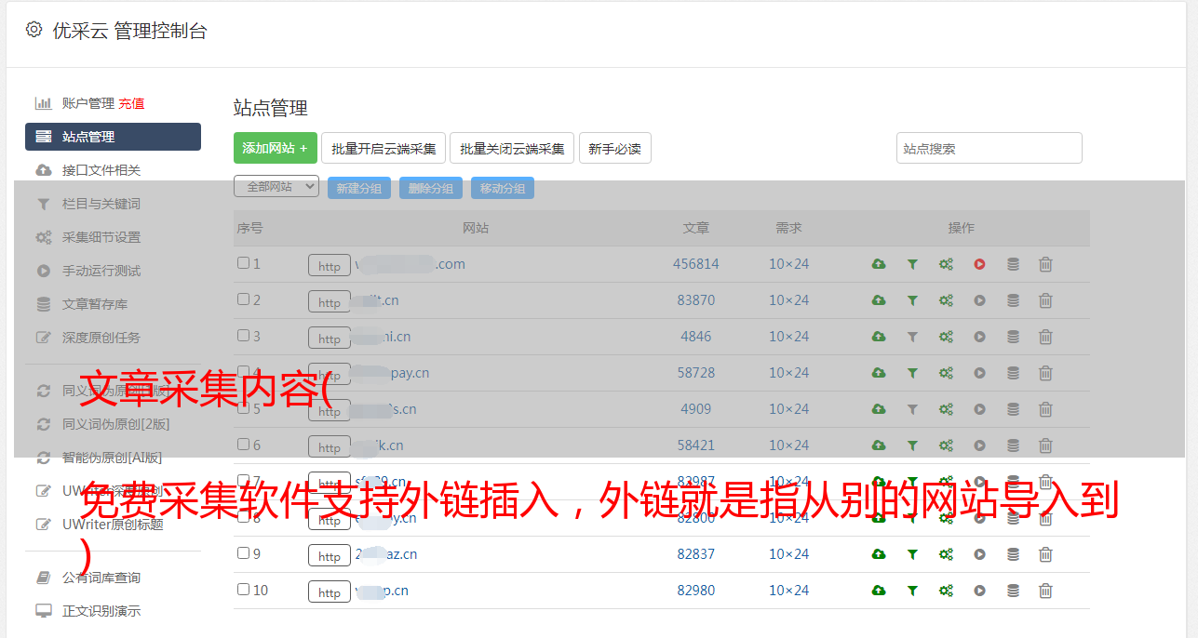Open article count 456814 link
This screenshot has height=638, width=1198.
coord(696,264)
